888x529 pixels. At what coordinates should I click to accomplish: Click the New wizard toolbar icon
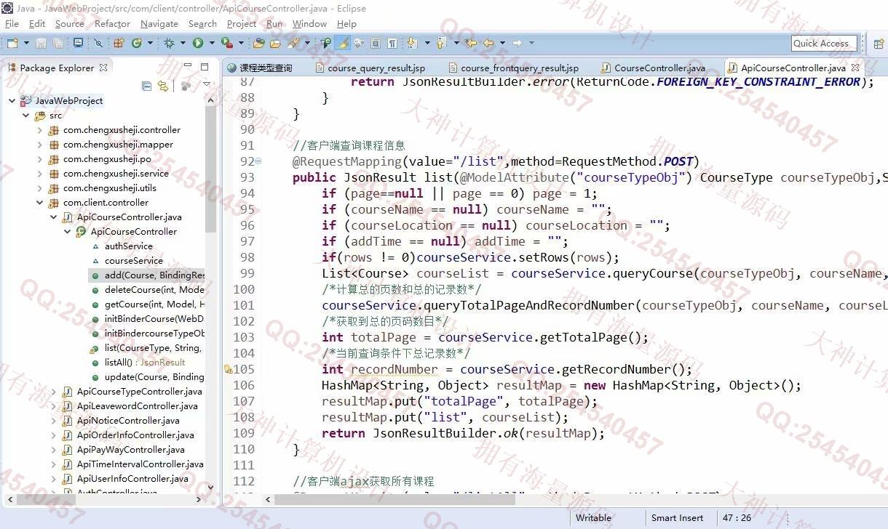(12, 44)
